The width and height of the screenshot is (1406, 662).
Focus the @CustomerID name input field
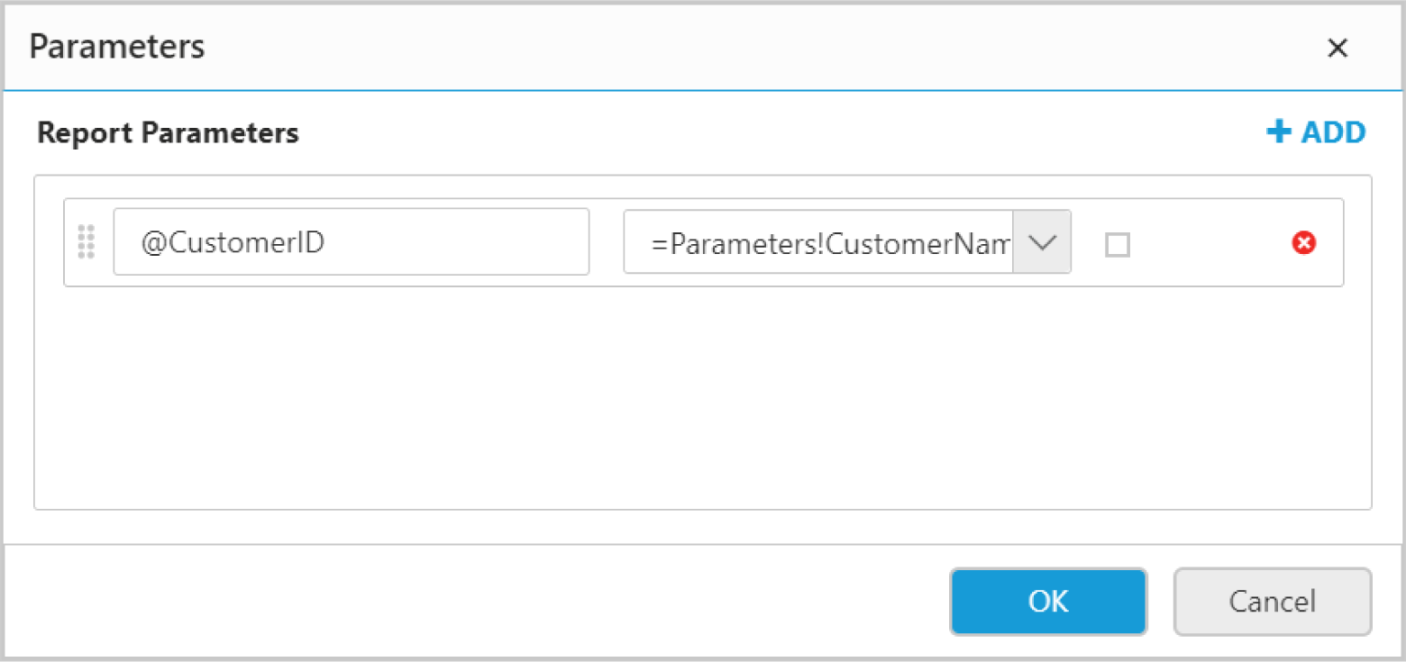[x=351, y=242]
